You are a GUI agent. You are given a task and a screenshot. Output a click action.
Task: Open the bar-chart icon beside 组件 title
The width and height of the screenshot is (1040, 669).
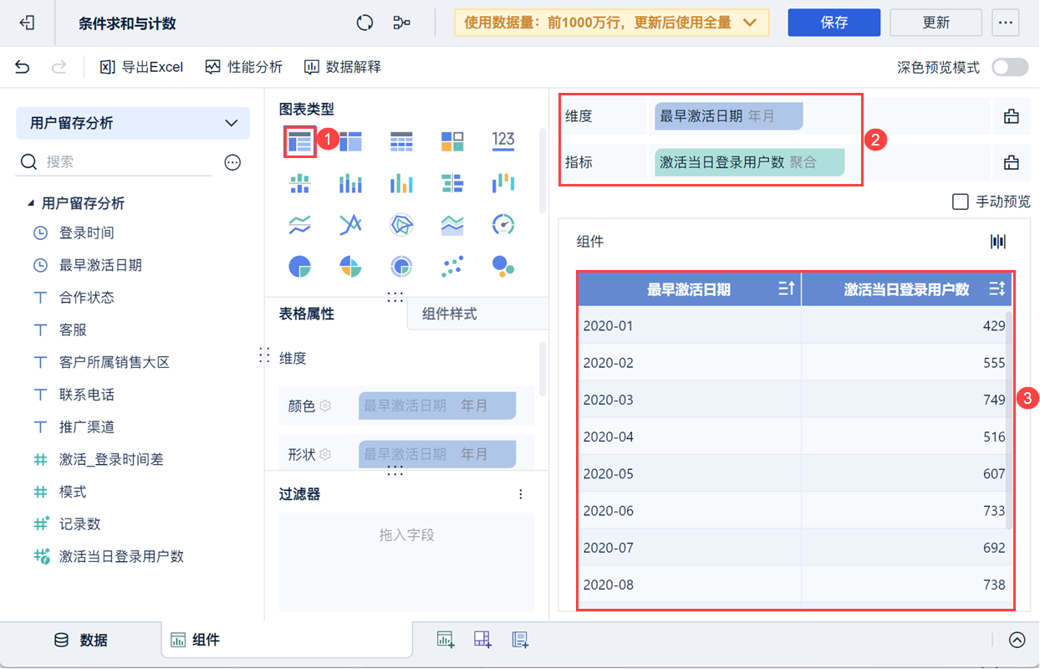click(x=998, y=242)
